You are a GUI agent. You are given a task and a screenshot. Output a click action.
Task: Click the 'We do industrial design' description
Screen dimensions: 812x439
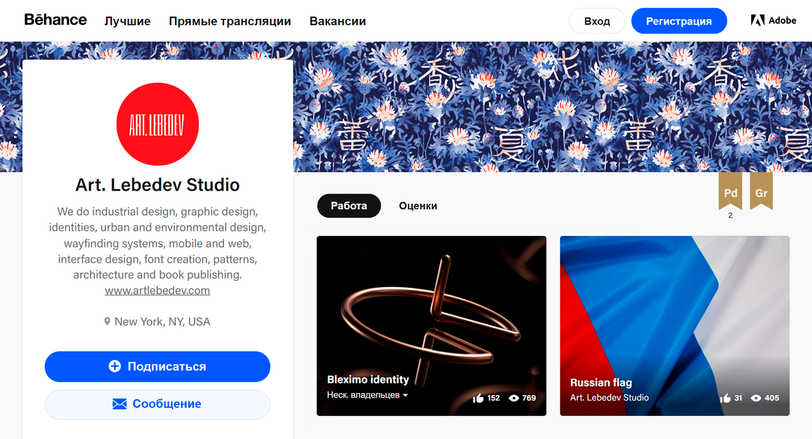click(158, 244)
